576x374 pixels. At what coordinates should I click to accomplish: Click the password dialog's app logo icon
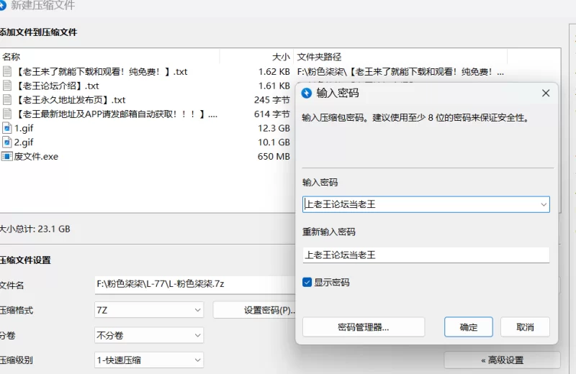coord(307,93)
